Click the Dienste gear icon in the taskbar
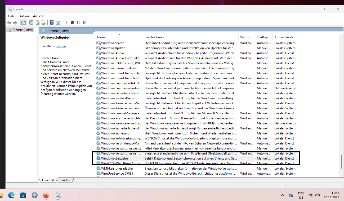The width and height of the screenshot is (344, 201). coord(58,195)
